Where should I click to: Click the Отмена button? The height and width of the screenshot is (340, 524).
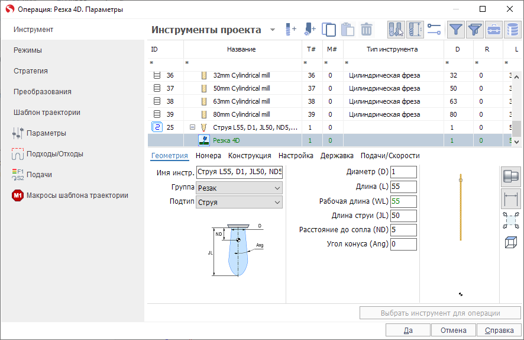click(x=454, y=331)
